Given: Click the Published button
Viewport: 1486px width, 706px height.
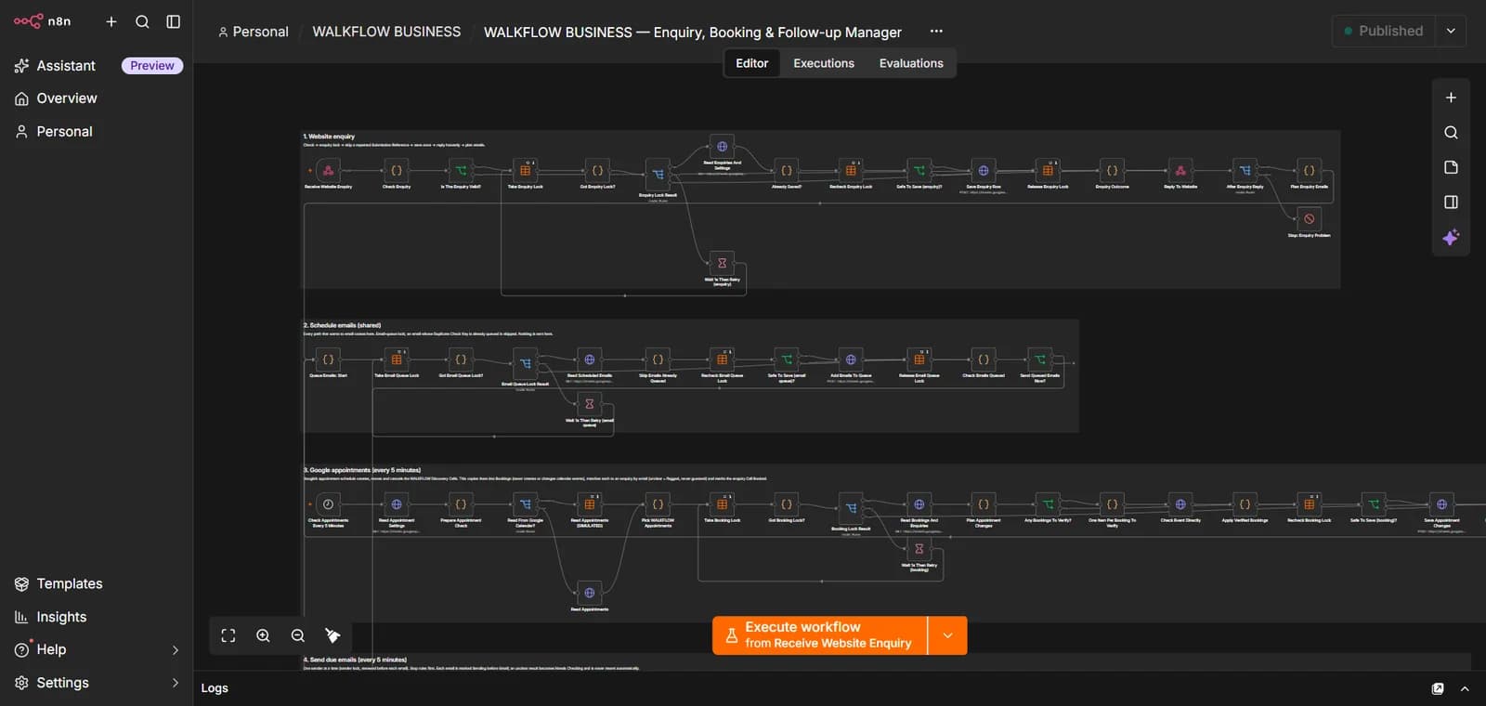Looking at the screenshot, I should pyautogui.click(x=1383, y=31).
